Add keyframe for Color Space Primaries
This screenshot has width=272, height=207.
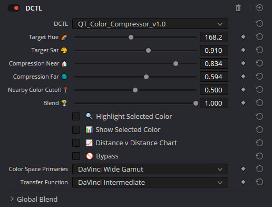pyautogui.click(x=243, y=169)
